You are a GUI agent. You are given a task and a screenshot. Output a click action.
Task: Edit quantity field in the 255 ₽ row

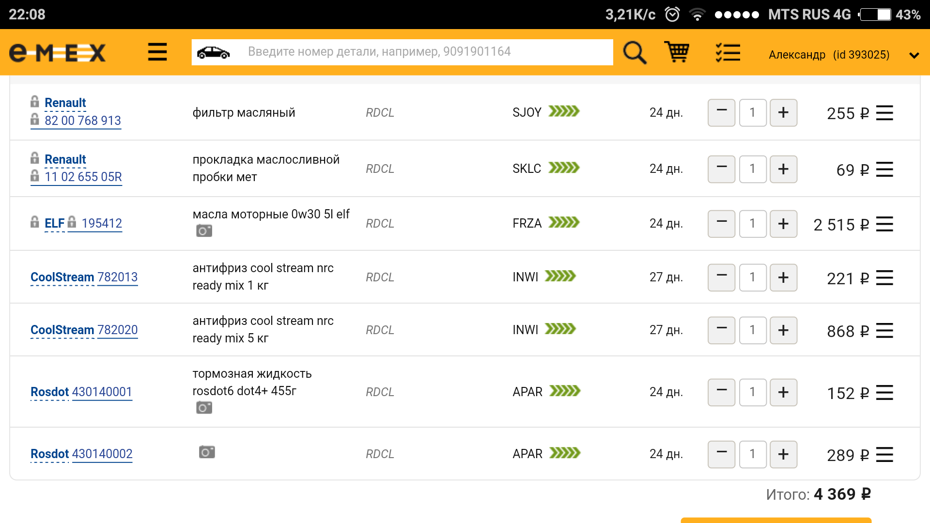[753, 113]
